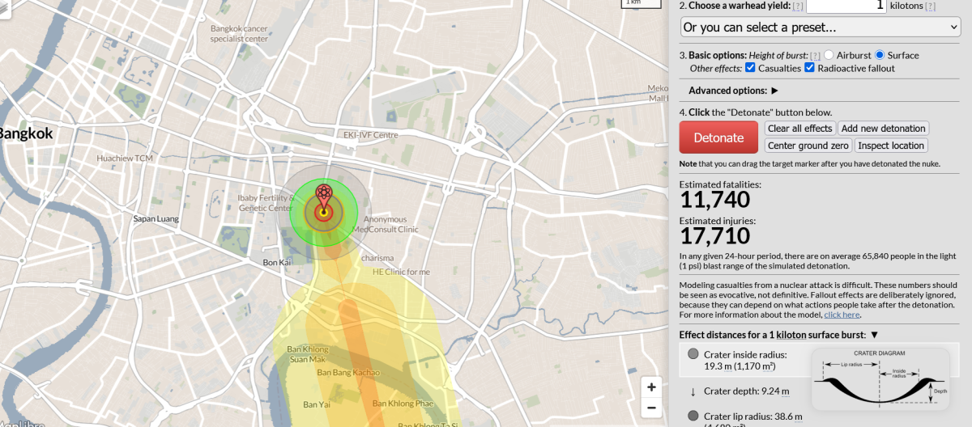Click the Sapan Luang map label

click(x=156, y=218)
